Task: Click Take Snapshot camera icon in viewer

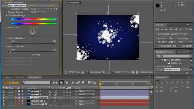Action: point(104,72)
